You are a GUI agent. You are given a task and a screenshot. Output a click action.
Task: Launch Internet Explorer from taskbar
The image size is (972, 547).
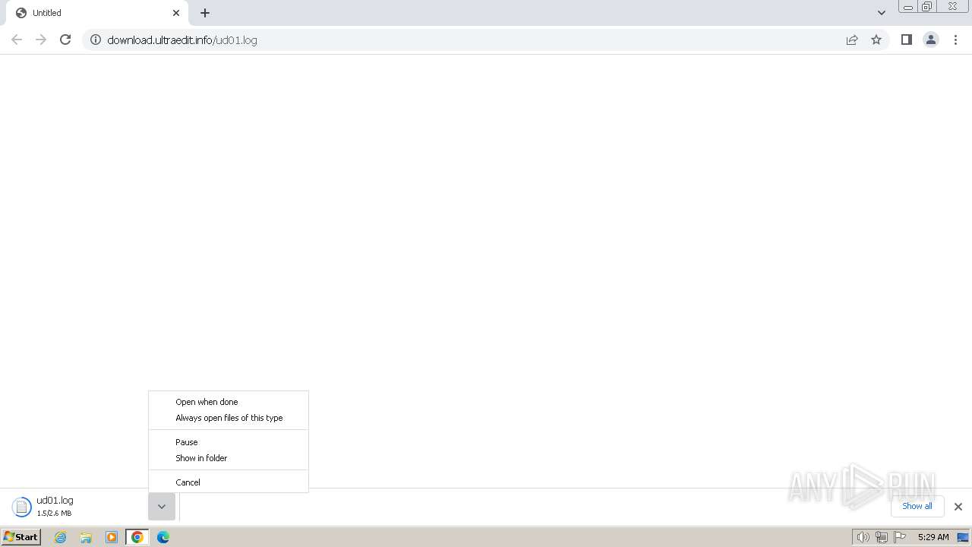[x=61, y=537]
